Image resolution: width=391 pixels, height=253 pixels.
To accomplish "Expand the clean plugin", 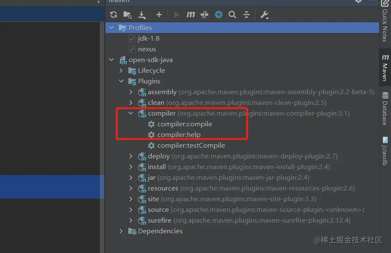I will pos(131,103).
